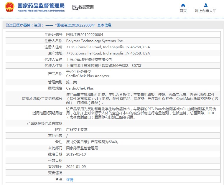Click the document icon before 进口医疗器械

coord(7,25)
